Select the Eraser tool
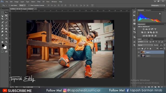Image resolution: width=166 pixels, height=93 pixels. click(x=2, y=29)
